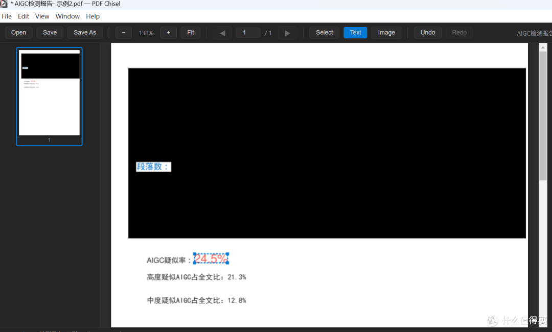This screenshot has height=332, width=552.
Task: Activate the Image tool
Action: tap(386, 32)
